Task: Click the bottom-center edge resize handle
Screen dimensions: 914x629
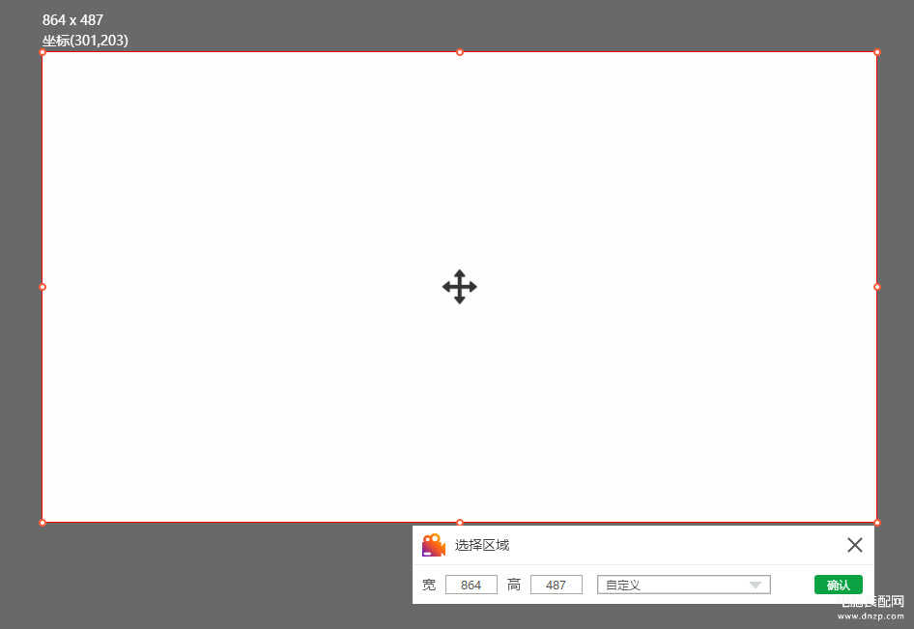Action: (x=460, y=523)
